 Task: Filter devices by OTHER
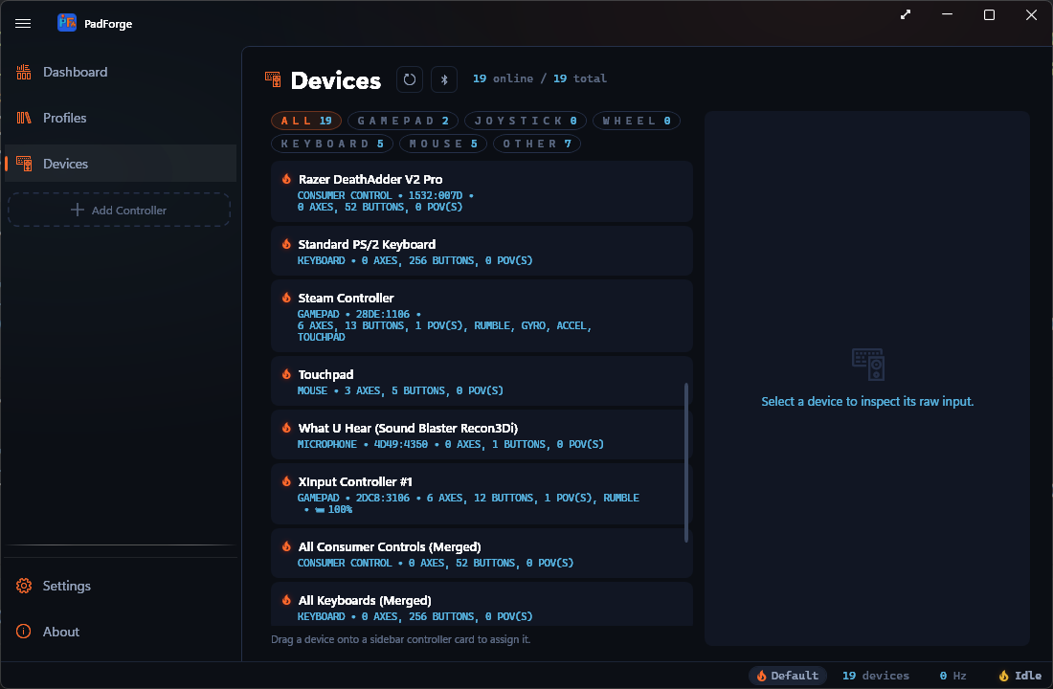point(537,144)
